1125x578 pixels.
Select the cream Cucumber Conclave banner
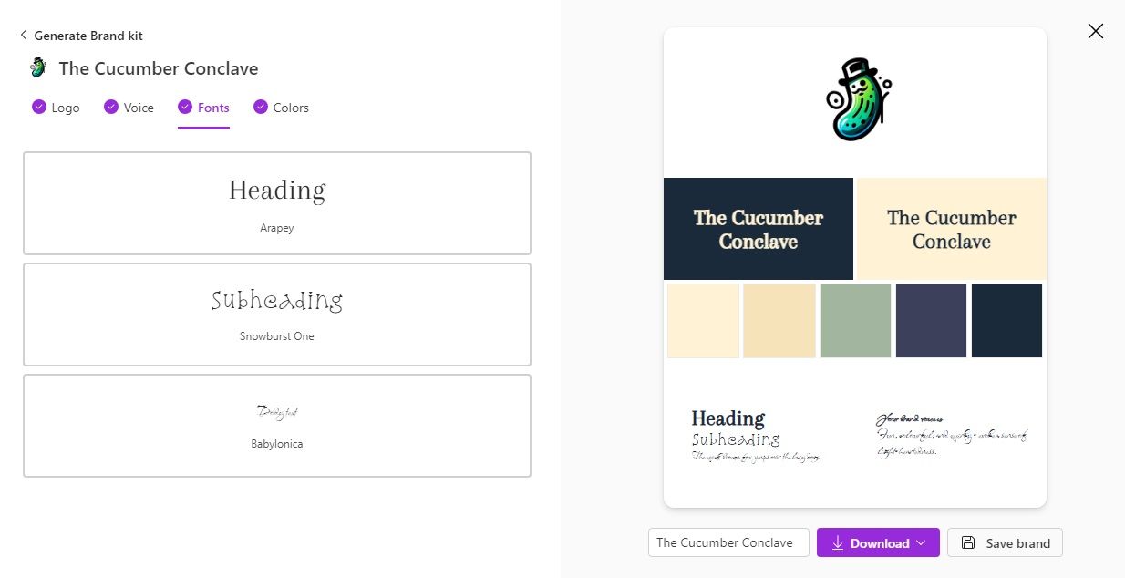coord(952,229)
